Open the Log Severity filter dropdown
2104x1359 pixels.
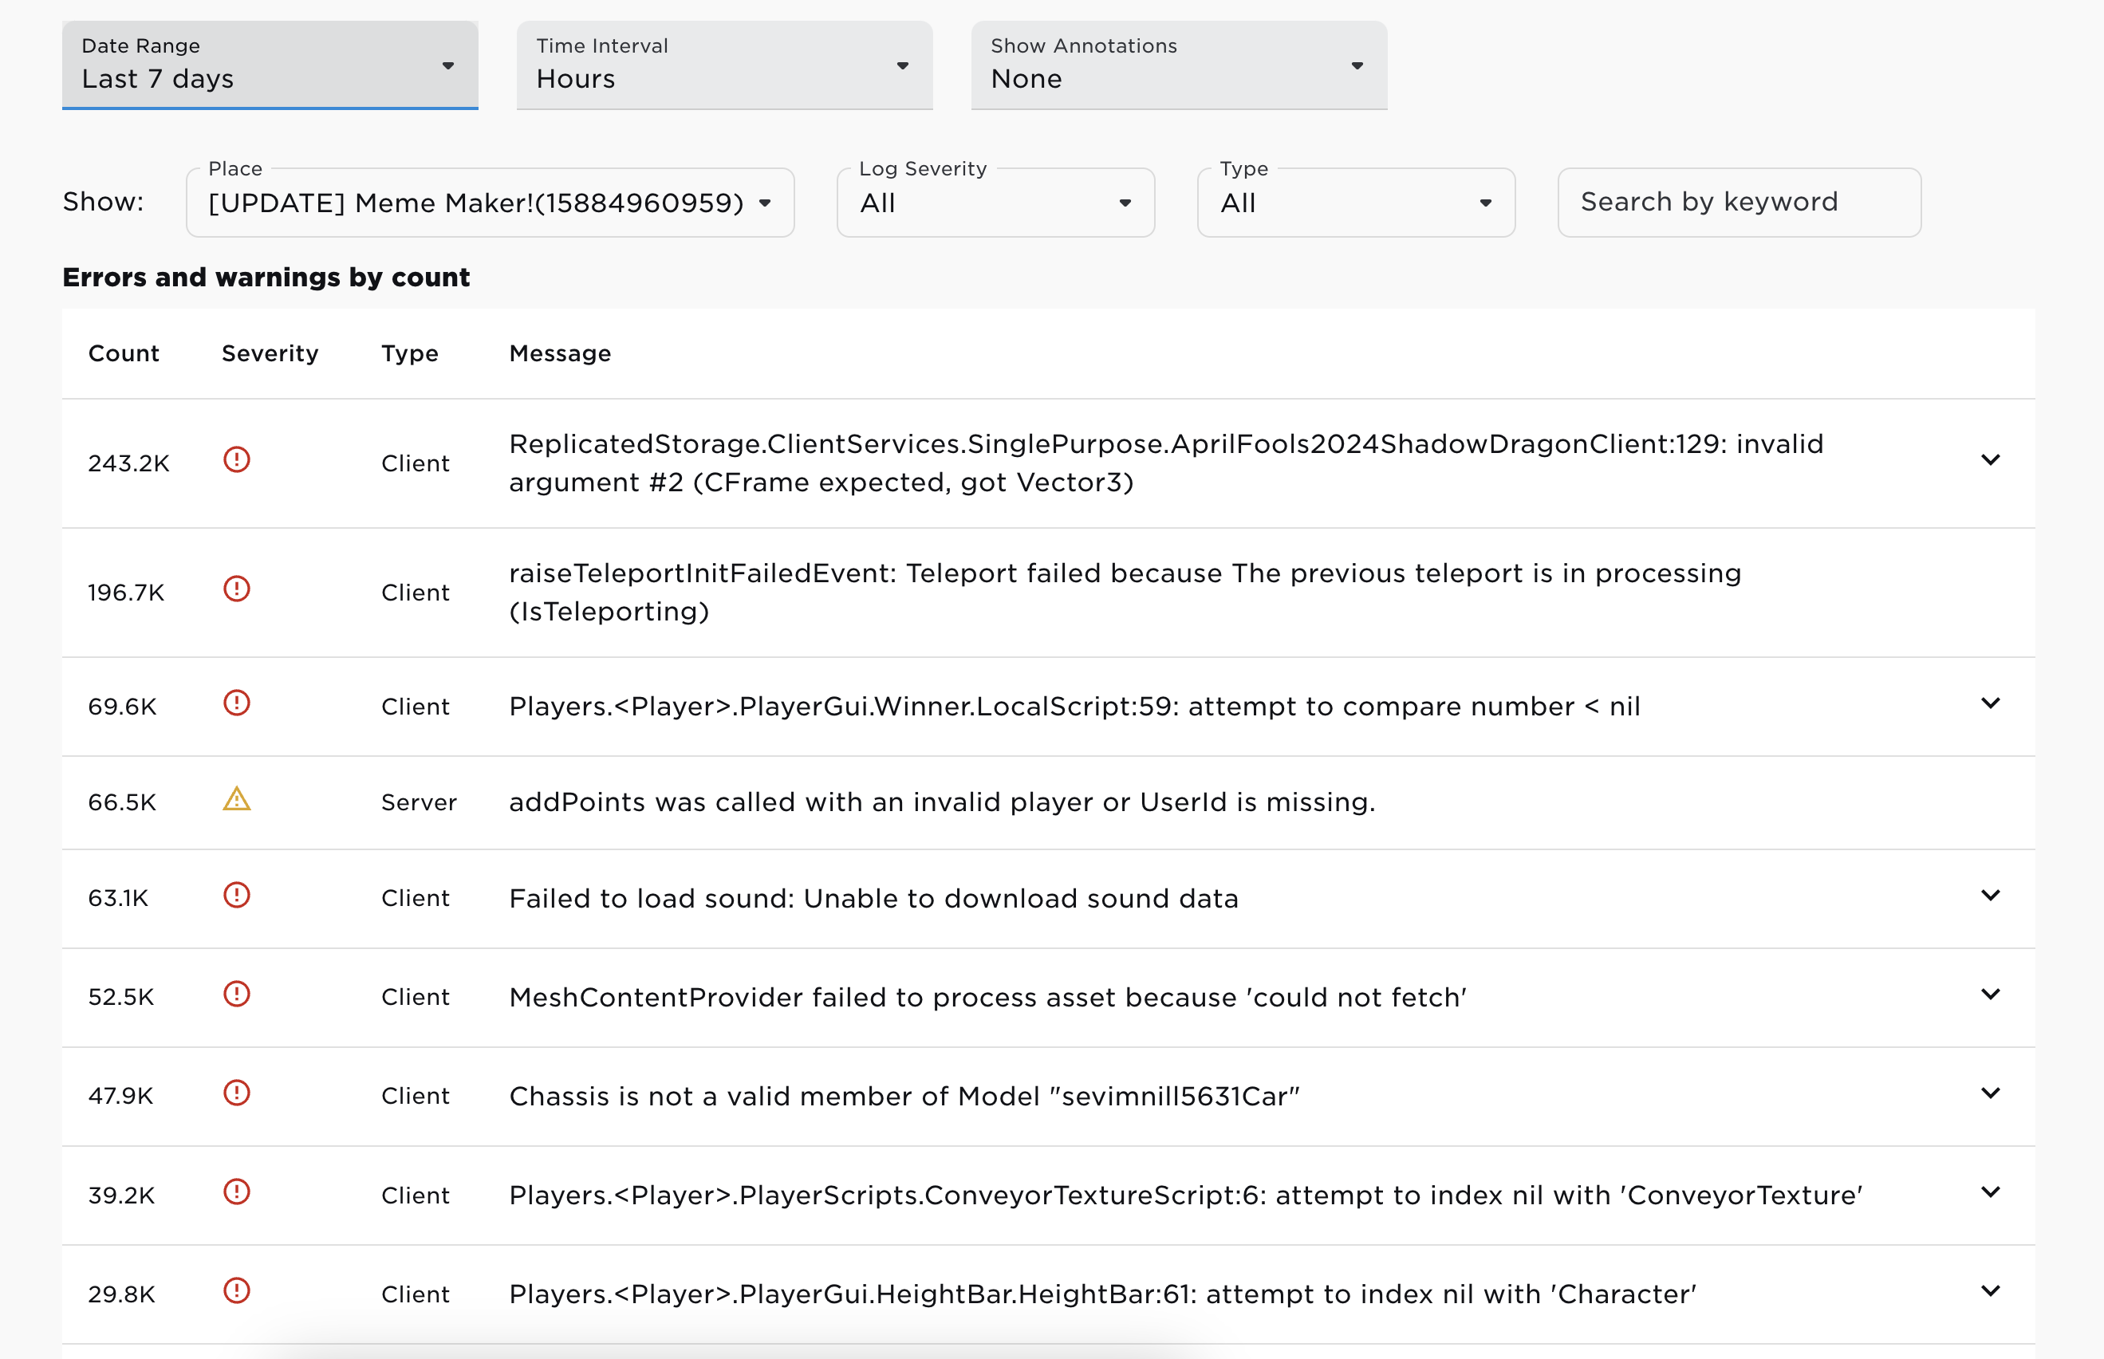click(x=995, y=203)
